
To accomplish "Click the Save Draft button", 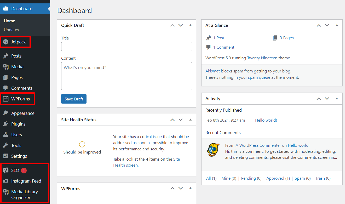I will click(74, 99).
